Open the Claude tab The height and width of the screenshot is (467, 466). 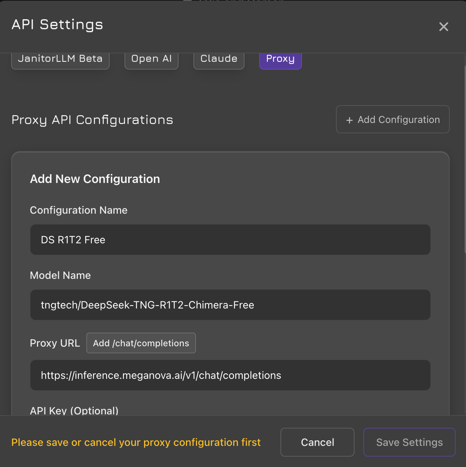[x=219, y=59]
